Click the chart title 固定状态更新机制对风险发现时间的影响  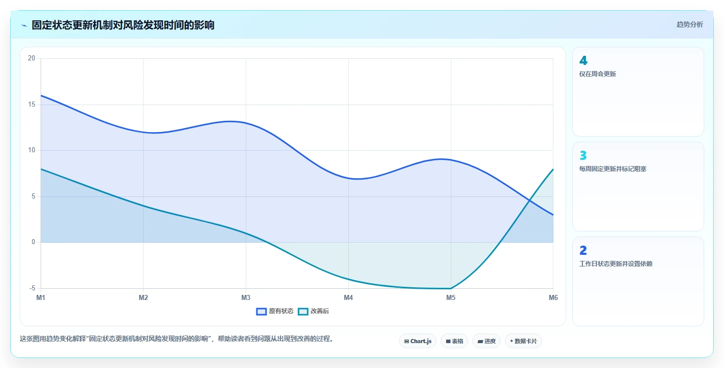coord(123,25)
